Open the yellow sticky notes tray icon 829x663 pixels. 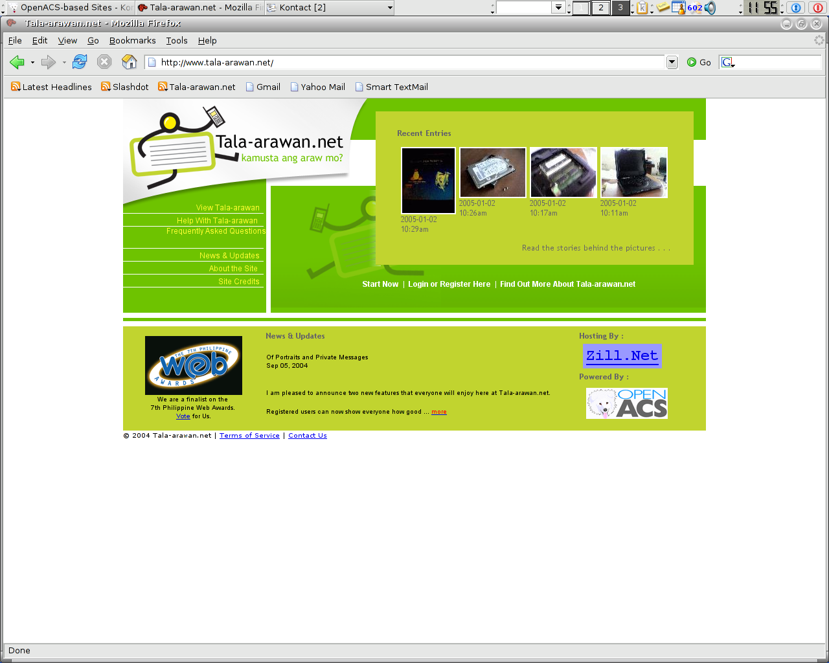pos(663,8)
